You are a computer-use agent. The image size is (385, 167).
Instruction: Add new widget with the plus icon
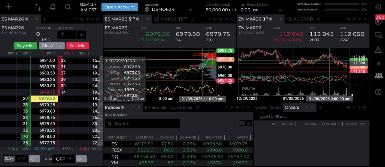(x=9, y=7)
